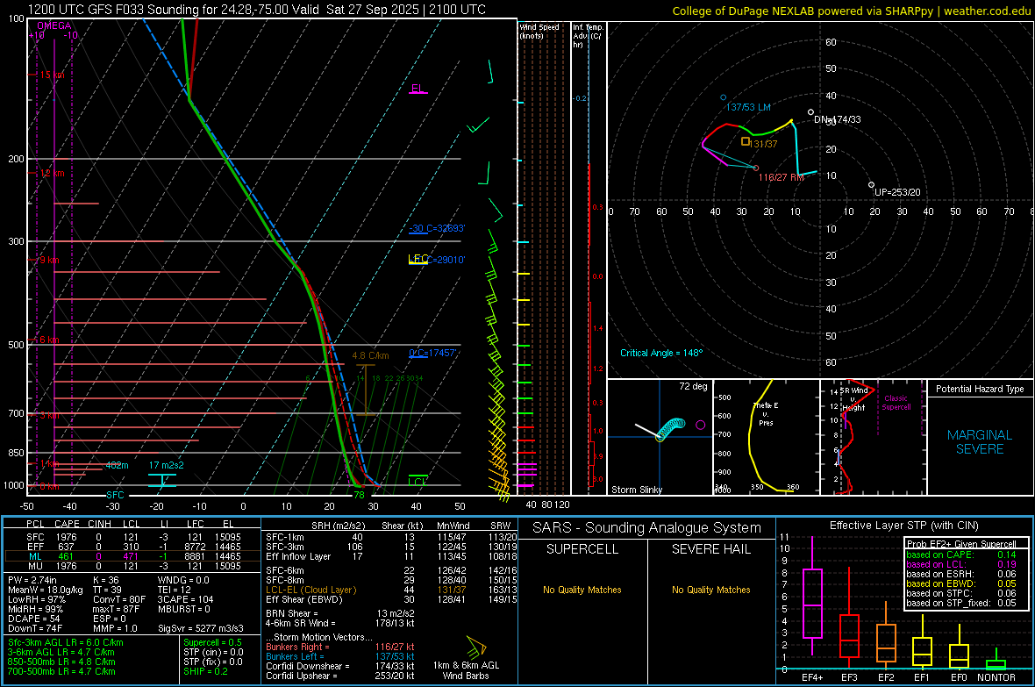This screenshot has height=687, width=1035.
Task: Select the orange mean wind square 131/37
Action: click(x=746, y=141)
